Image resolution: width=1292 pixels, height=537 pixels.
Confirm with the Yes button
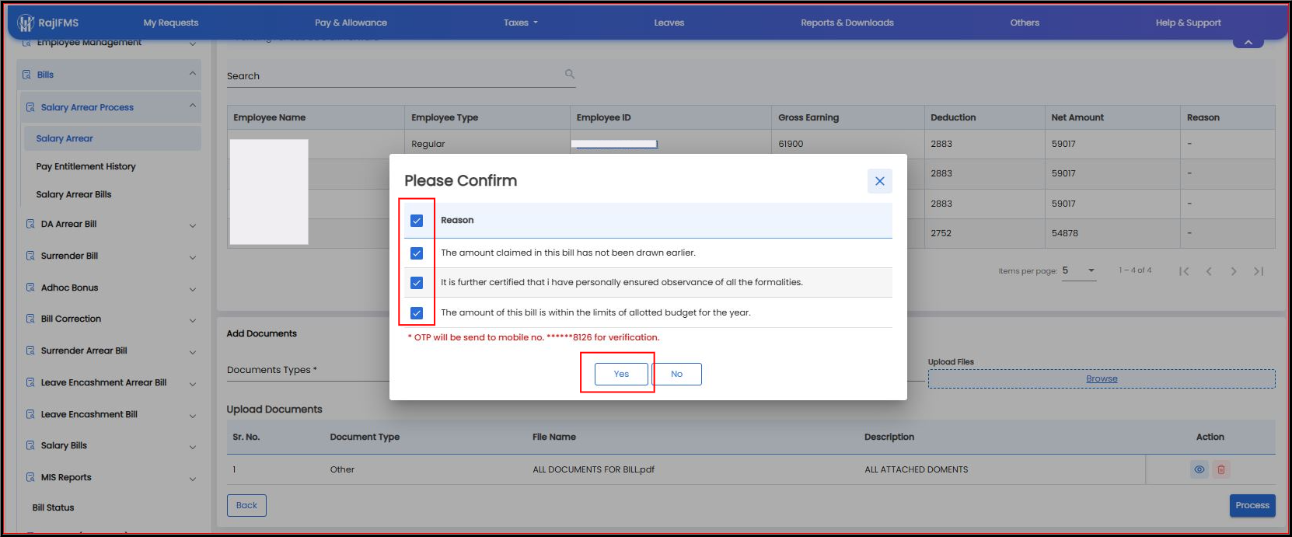click(x=621, y=374)
